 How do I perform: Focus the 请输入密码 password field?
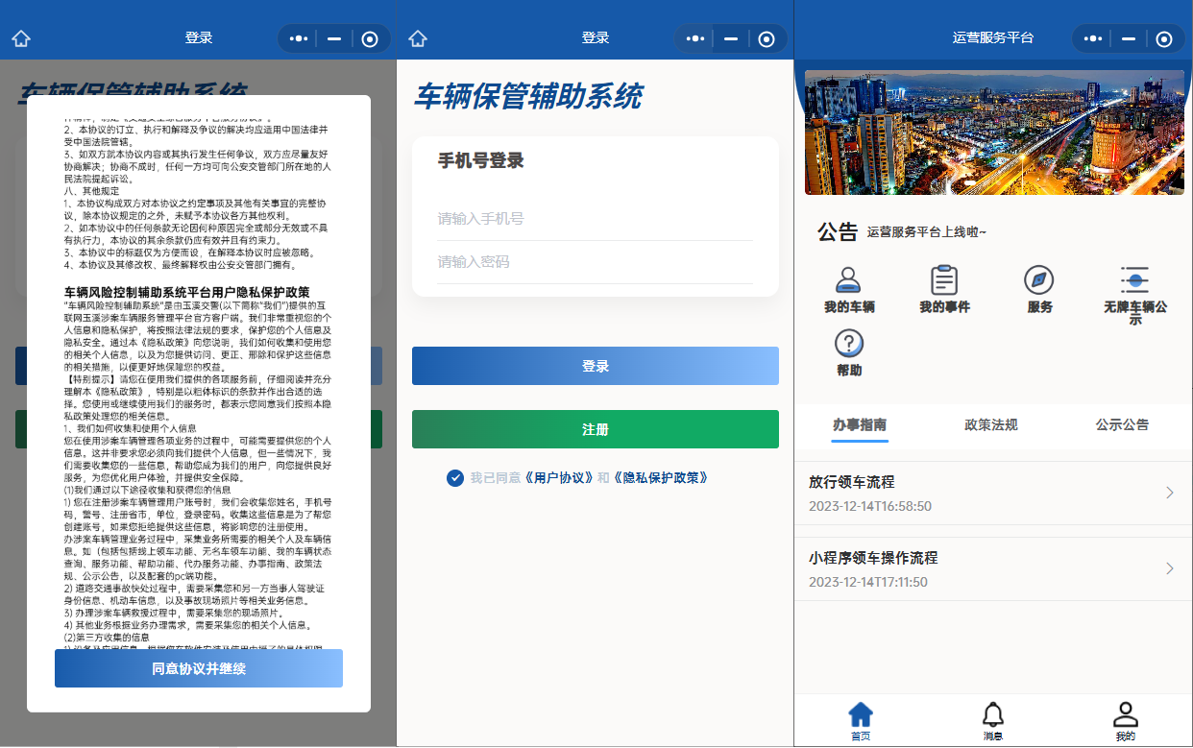[x=595, y=262]
